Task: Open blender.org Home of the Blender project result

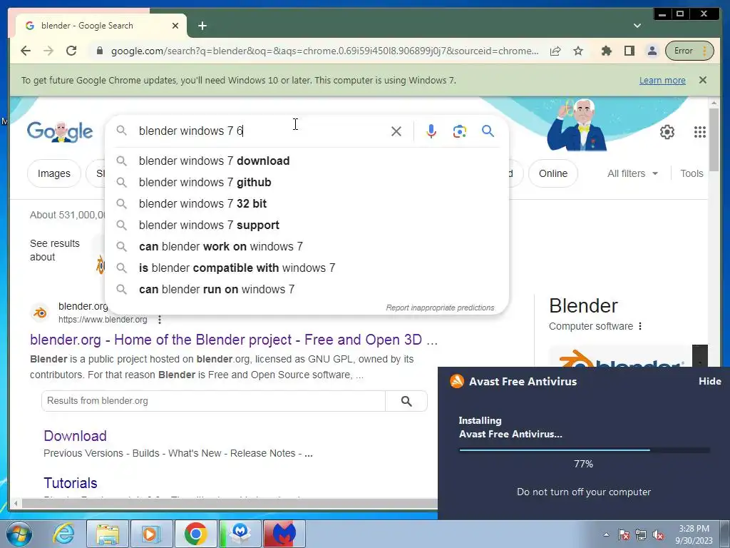Action: (x=234, y=340)
